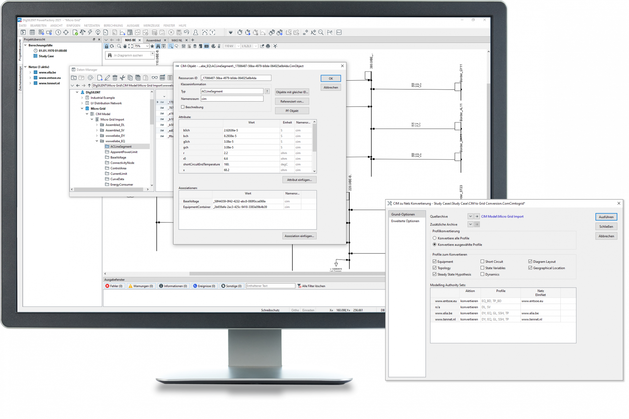The image size is (629, 419).
Task: Check the Short Circuit profile
Action: click(x=482, y=262)
